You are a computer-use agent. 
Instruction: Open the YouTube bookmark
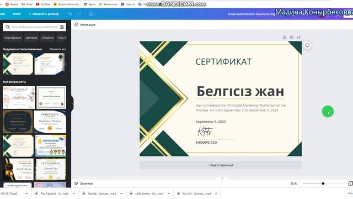pyautogui.click(x=43, y=4)
